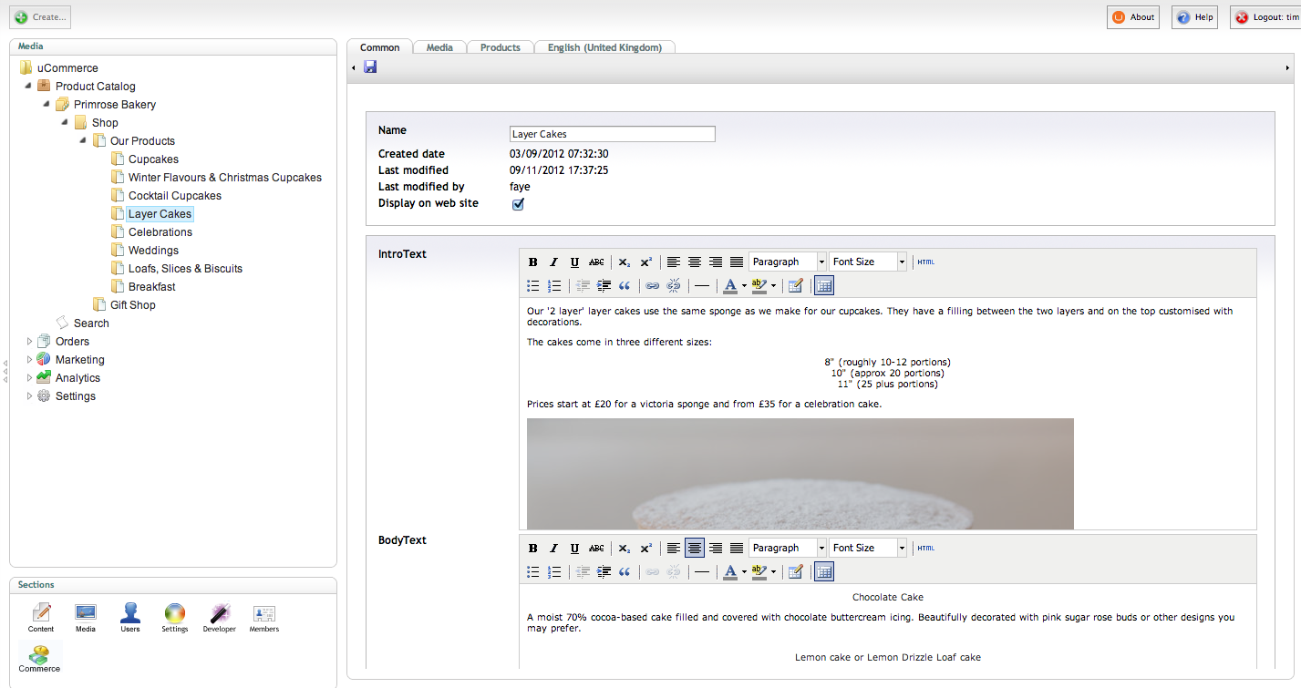Image resolution: width=1301 pixels, height=688 pixels.
Task: Select the Common tab
Action: coord(380,47)
